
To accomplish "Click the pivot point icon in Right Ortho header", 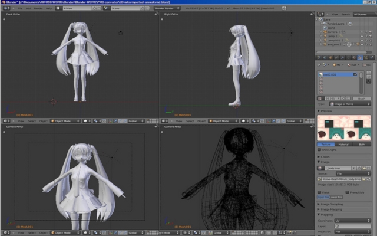I will click(x=255, y=121).
